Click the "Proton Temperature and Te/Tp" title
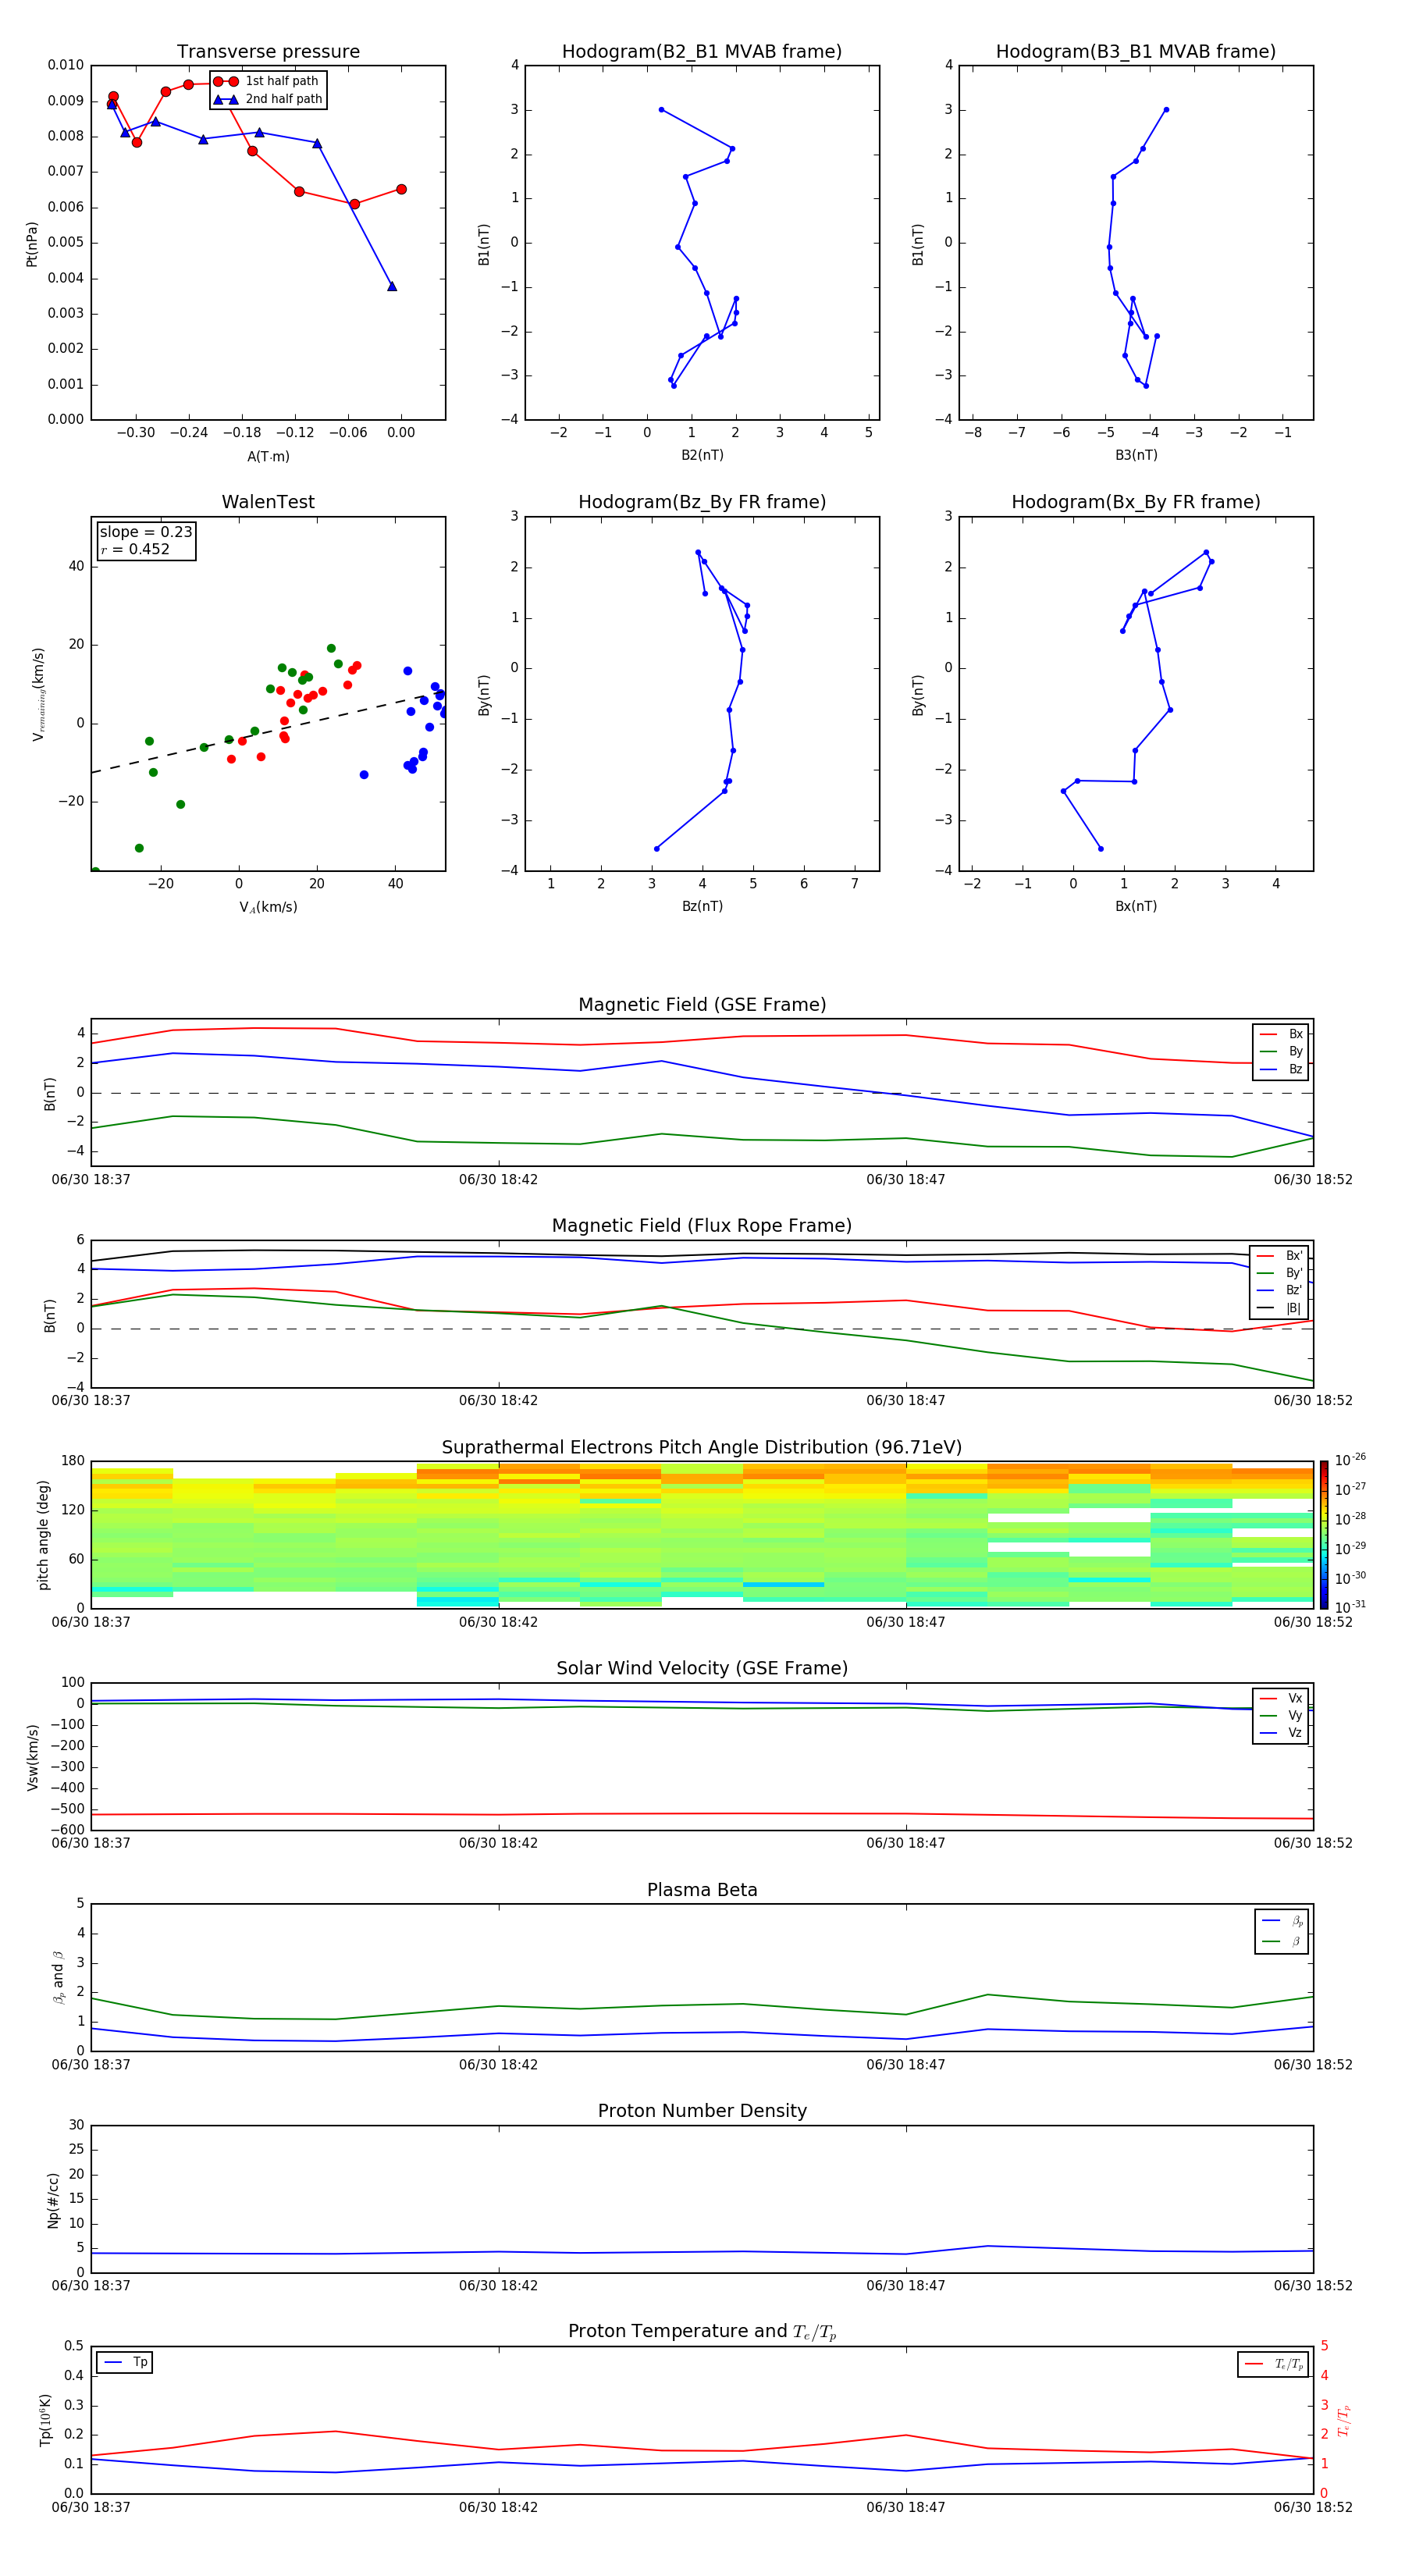This screenshot has height=2576, width=1405. (702, 2331)
